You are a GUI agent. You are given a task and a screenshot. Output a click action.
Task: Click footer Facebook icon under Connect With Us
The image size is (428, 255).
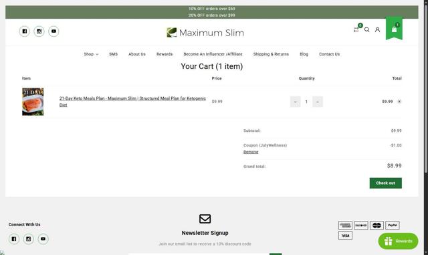click(x=14, y=239)
